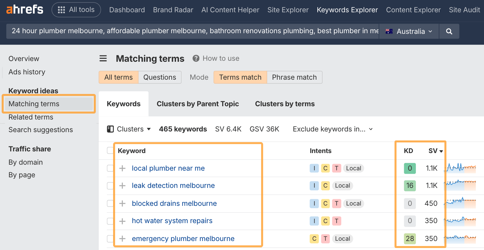Tick the select-all checkbox in Keyword header
Viewport: 484px width, 250px height.
pyautogui.click(x=110, y=151)
